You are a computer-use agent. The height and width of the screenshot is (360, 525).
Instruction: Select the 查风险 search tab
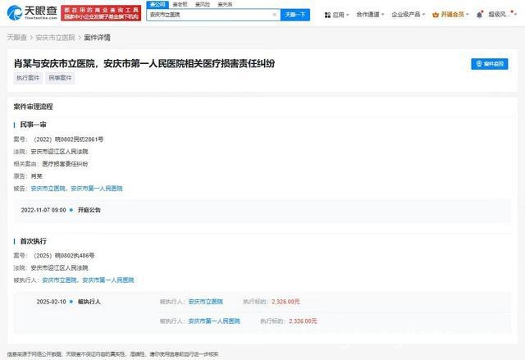click(x=203, y=4)
